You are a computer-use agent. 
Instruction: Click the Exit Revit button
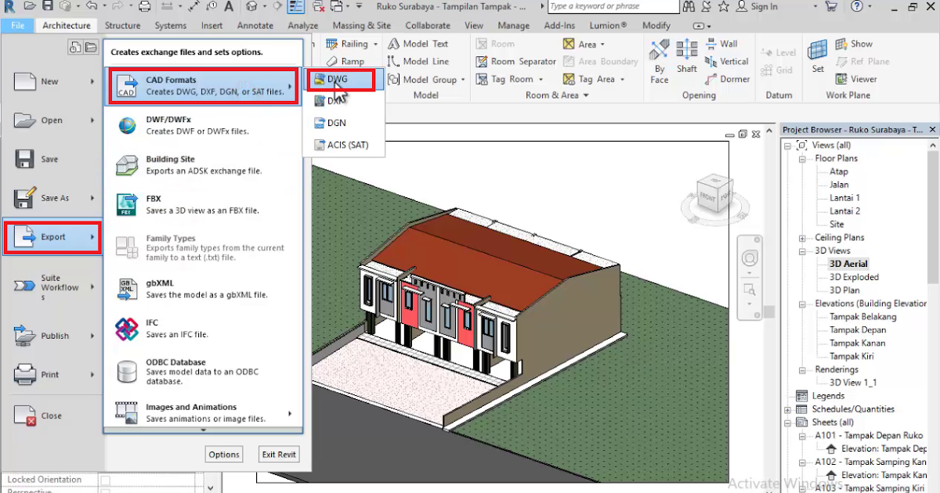point(279,455)
